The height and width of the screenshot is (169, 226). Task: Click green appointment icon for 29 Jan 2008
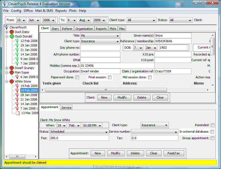click(17, 45)
